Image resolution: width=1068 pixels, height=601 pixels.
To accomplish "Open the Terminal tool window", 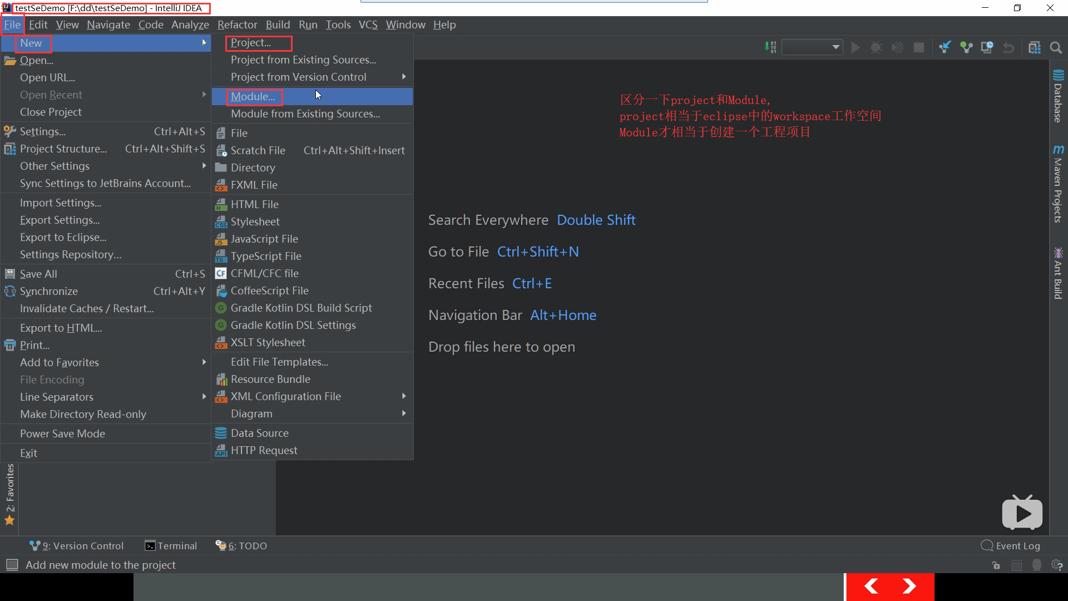I will 171,546.
